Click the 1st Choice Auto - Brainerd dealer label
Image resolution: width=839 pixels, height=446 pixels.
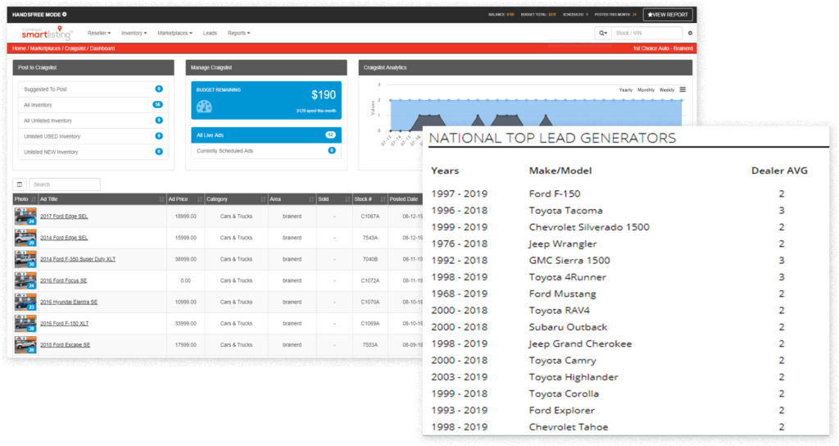pos(662,48)
